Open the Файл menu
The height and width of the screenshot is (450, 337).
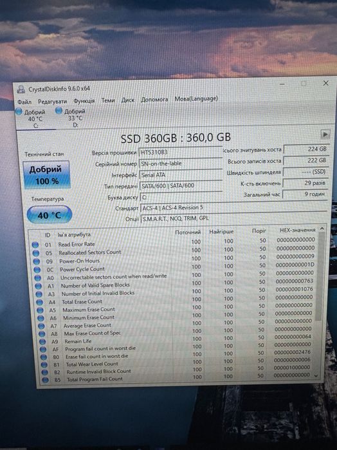coord(24,102)
